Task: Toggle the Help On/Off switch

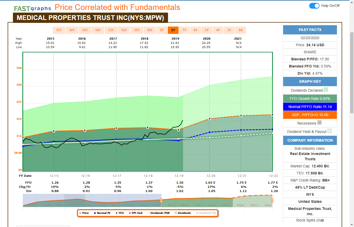Action: click(314, 6)
